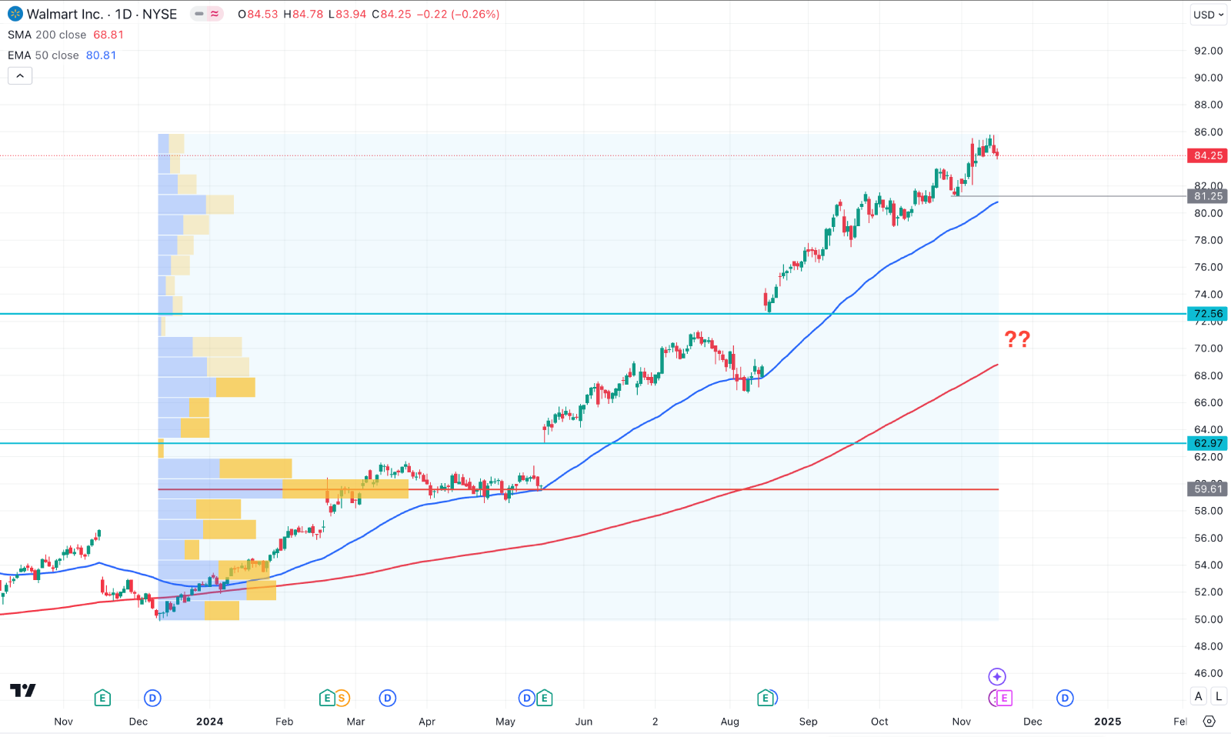1231x737 pixels.
Task: Open the dividend marker in early May
Action: click(527, 699)
